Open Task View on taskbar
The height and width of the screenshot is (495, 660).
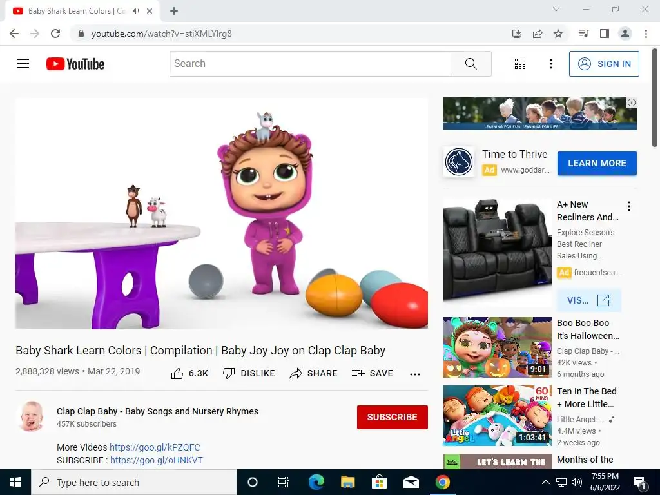[284, 482]
